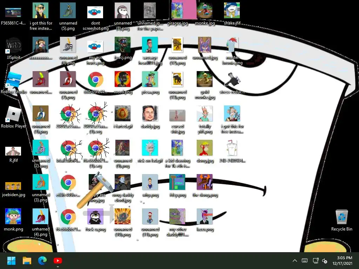Select the F565861C-4... file icon
359x269 pixels.
click(x=13, y=16)
